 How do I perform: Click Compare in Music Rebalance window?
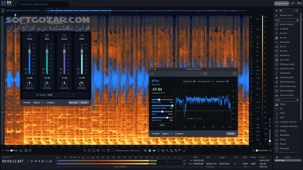[x=50, y=103]
